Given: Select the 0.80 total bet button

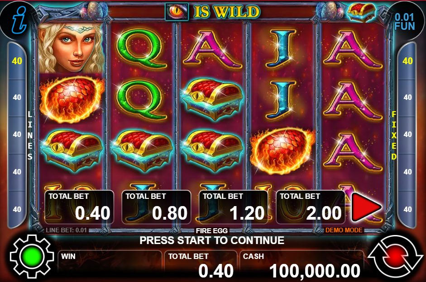Looking at the screenshot, I should (156, 207).
